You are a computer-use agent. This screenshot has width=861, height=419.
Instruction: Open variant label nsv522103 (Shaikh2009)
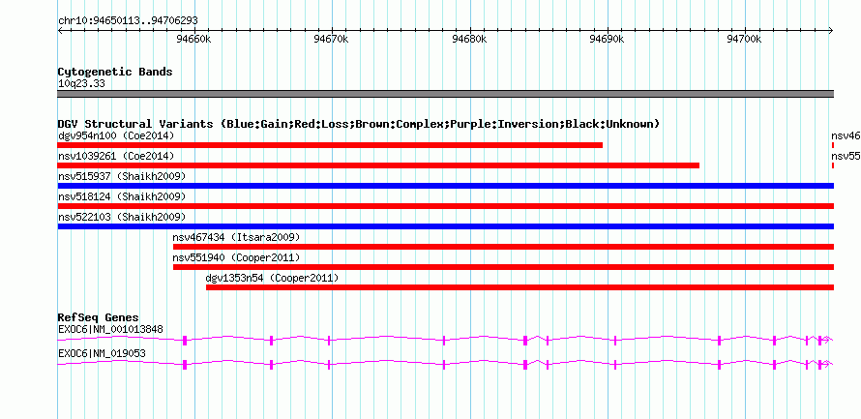(122, 217)
